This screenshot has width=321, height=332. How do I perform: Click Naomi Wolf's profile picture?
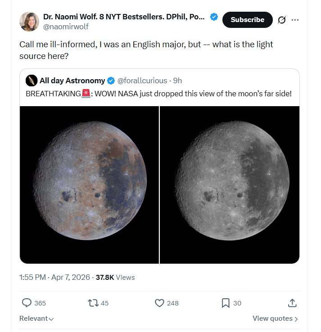(x=29, y=22)
